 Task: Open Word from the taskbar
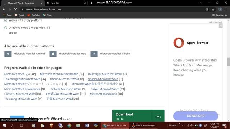click(87, 125)
